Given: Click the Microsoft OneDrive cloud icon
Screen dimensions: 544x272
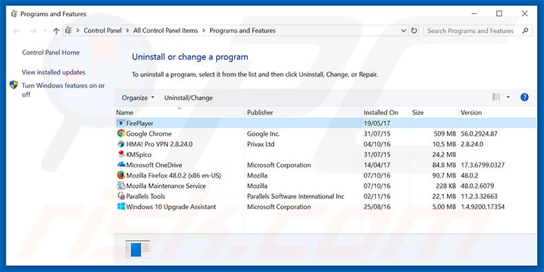Looking at the screenshot, I should [121, 165].
